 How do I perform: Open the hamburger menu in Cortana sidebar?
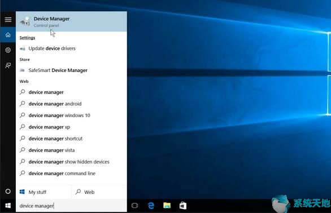click(8, 20)
